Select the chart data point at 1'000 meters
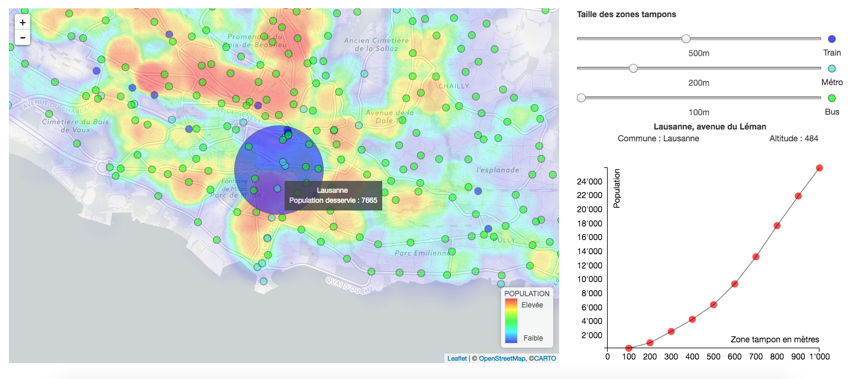 tap(819, 168)
